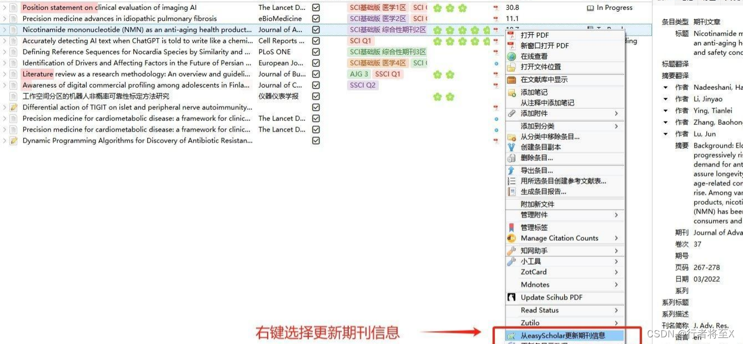The width and height of the screenshot is (743, 344).
Task: Click library box icon beside 在文献库中显示
Action: (511, 79)
